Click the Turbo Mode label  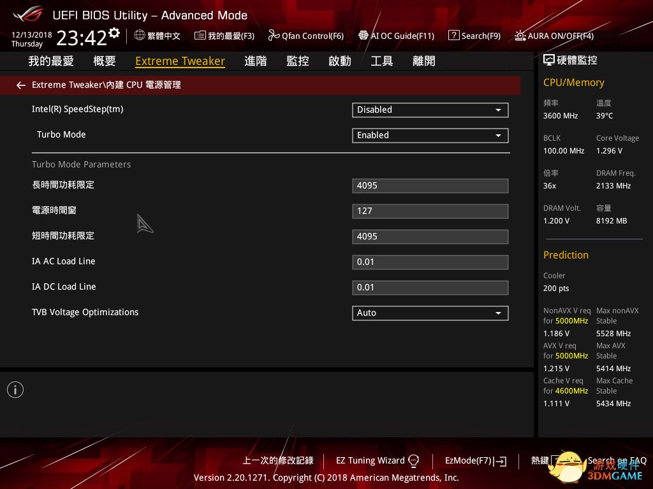coord(61,134)
